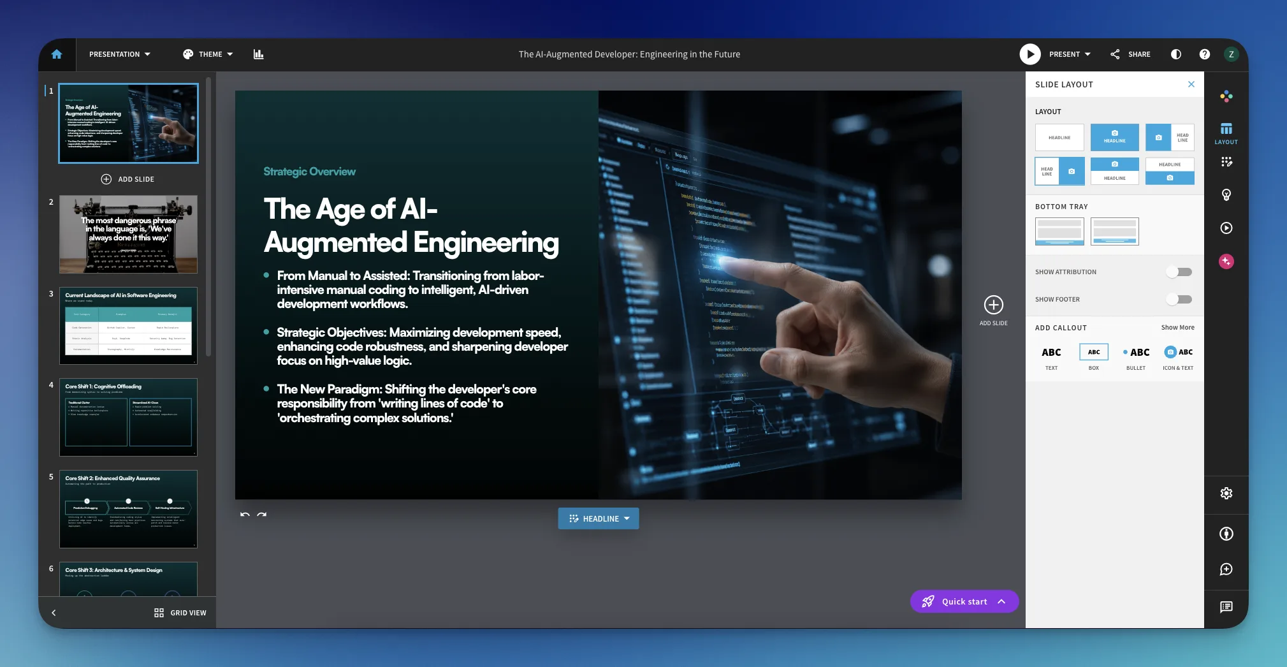Screen dimensions: 1287x667
Task: Click Add Slide below slide 1 thumbnail
Action: [x=127, y=179]
